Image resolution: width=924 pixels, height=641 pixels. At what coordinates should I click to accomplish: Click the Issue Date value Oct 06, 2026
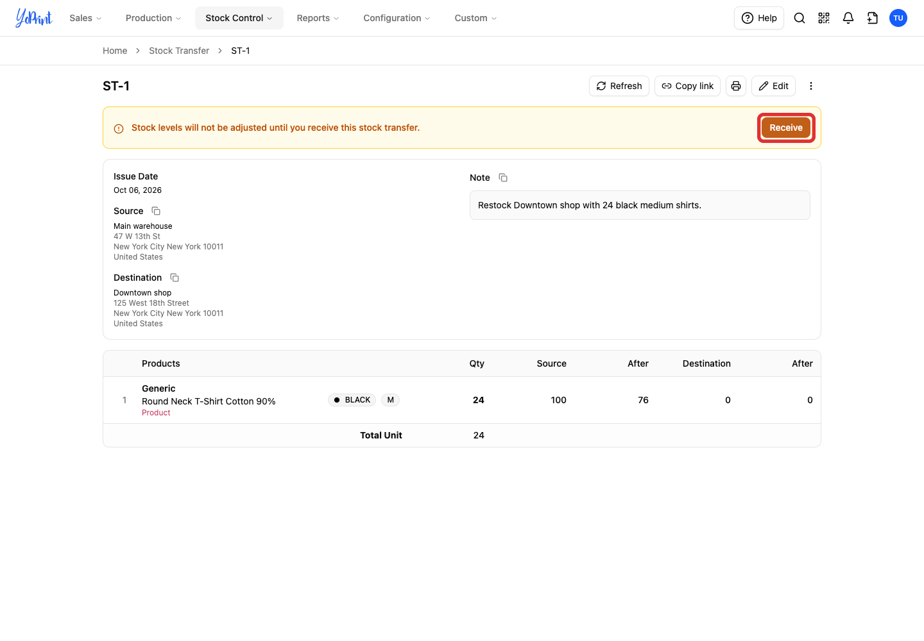pos(137,190)
